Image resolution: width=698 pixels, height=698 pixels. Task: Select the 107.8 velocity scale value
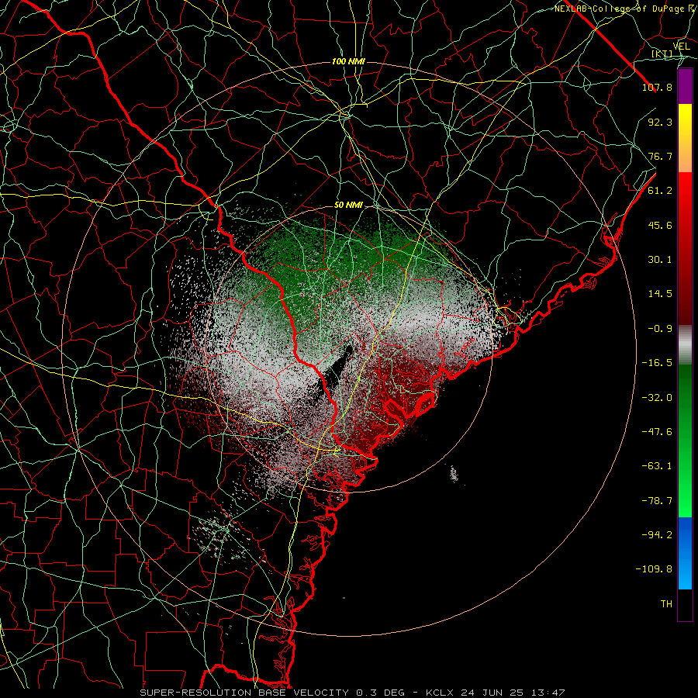tap(657, 87)
